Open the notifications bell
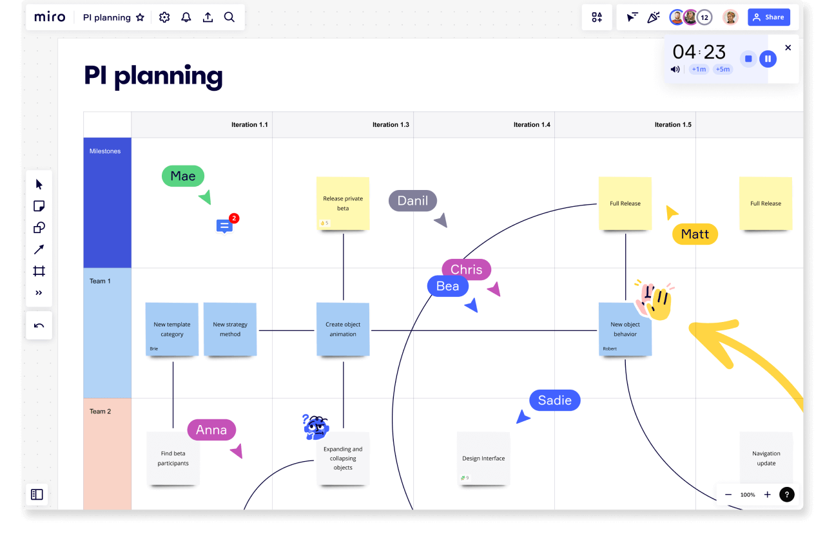 click(186, 17)
